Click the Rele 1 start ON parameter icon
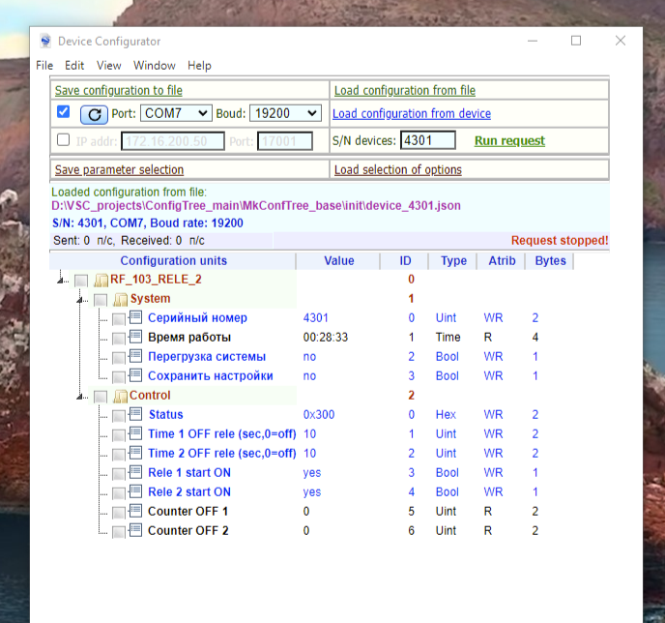 click(135, 472)
